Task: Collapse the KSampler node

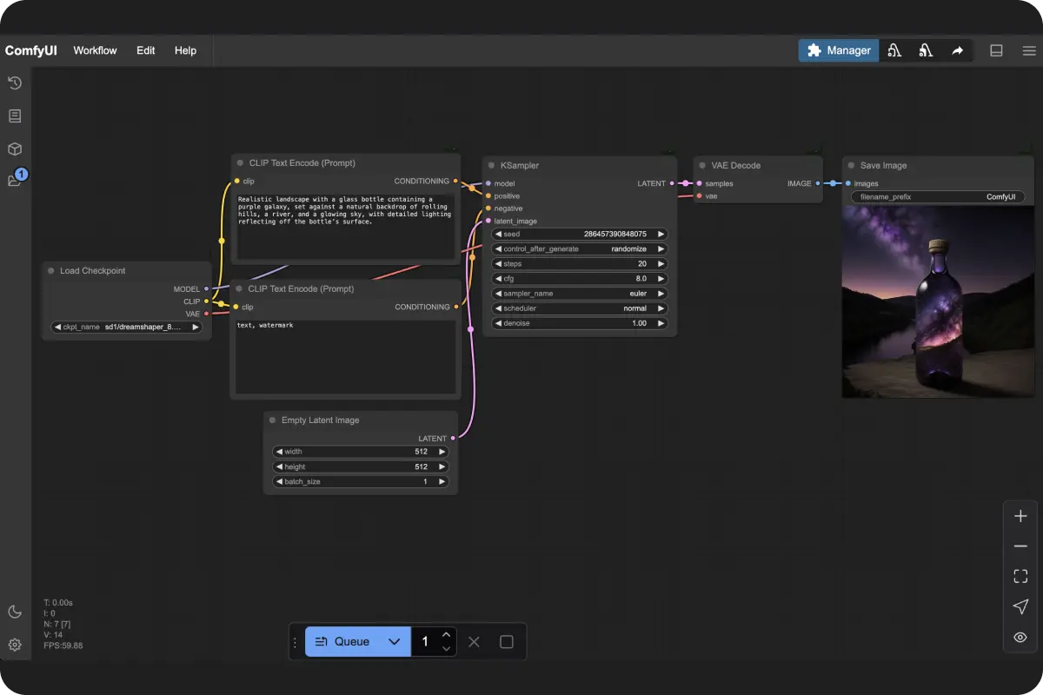Action: coord(492,165)
